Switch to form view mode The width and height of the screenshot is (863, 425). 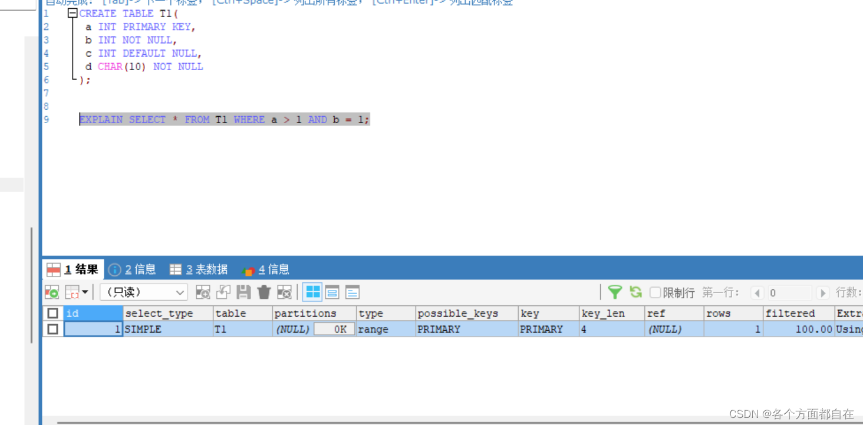click(332, 292)
